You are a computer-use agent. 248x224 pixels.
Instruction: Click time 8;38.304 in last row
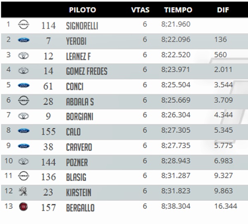[x=176, y=206]
